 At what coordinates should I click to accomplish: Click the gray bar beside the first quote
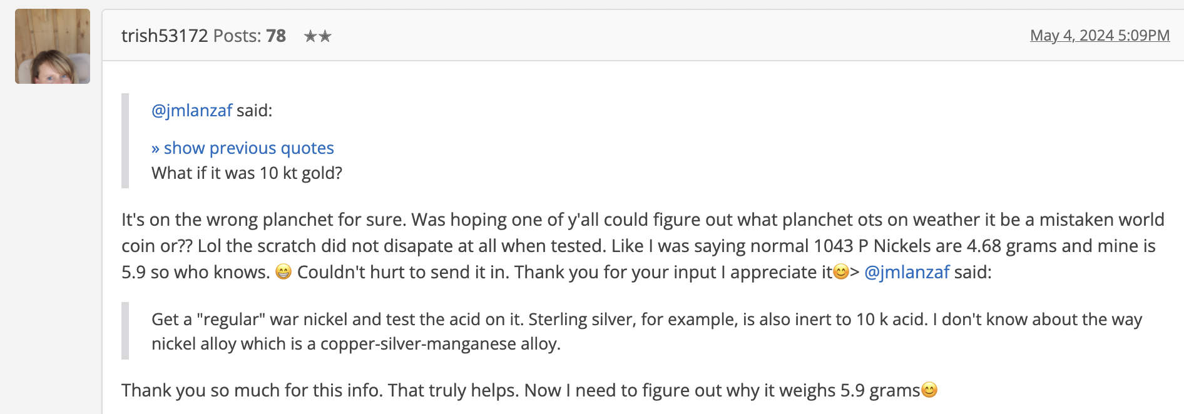click(x=125, y=141)
